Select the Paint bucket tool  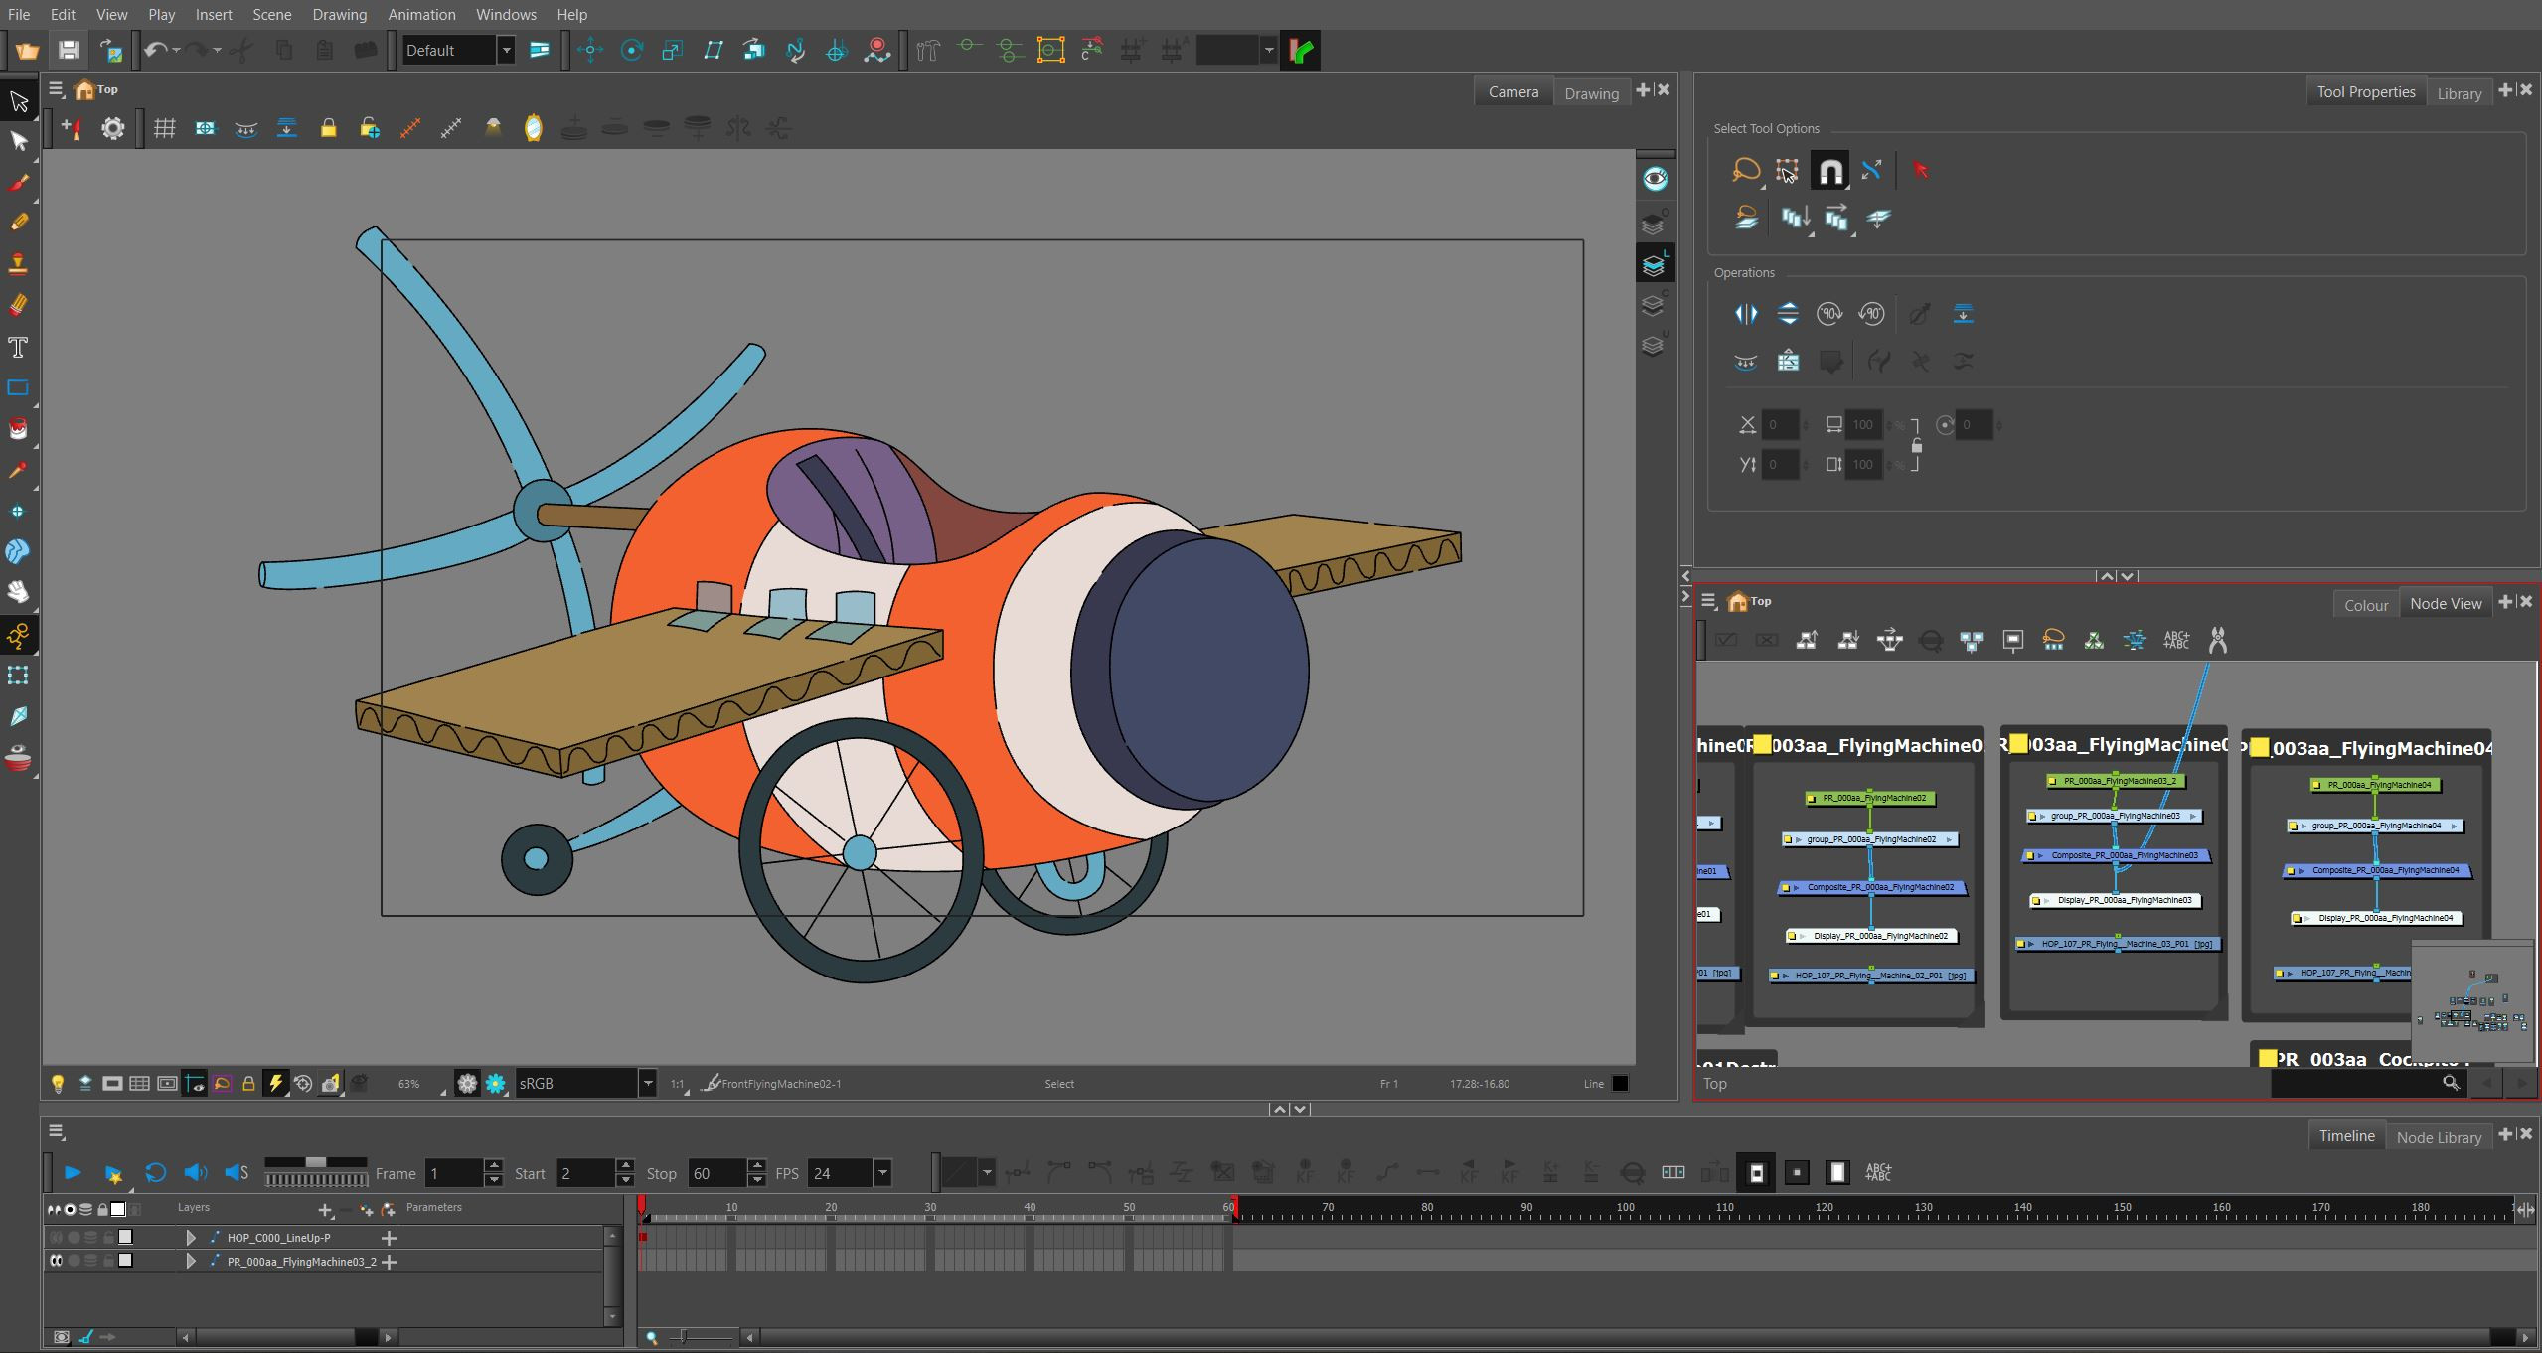[x=18, y=429]
